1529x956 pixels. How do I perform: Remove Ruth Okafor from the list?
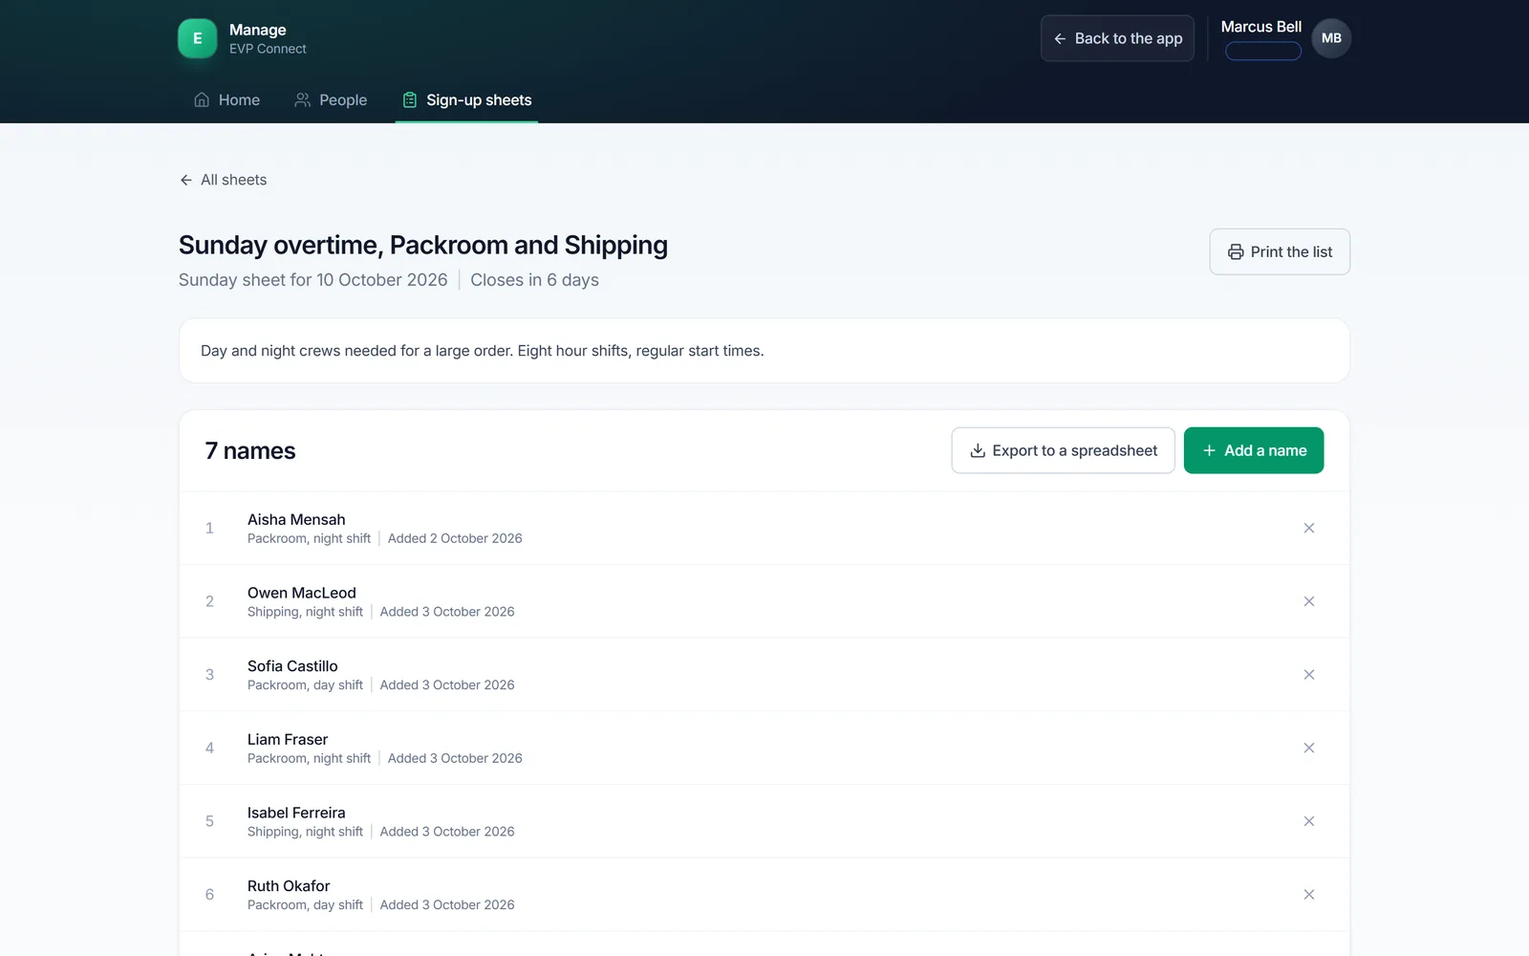[1309, 895]
